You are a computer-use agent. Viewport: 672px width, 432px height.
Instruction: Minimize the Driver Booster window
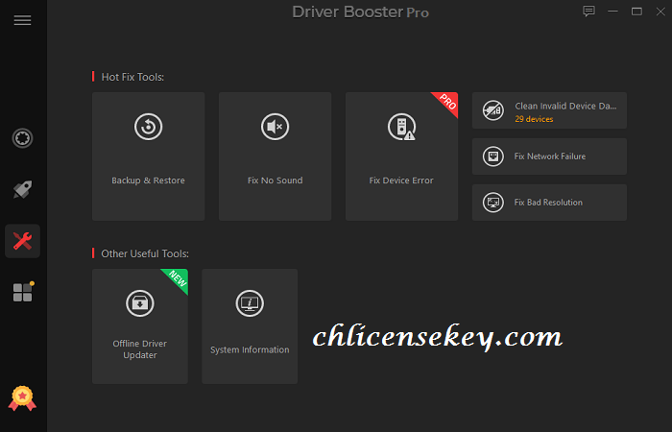[x=612, y=12]
